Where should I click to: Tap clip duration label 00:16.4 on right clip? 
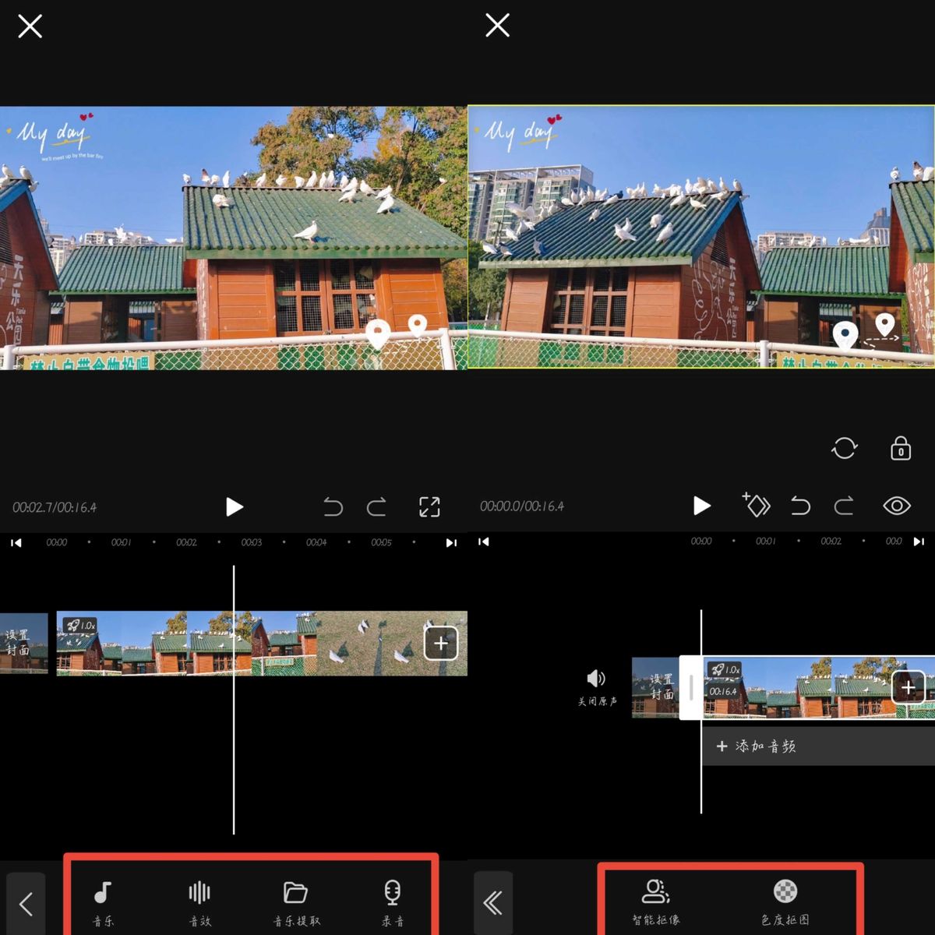click(x=723, y=691)
